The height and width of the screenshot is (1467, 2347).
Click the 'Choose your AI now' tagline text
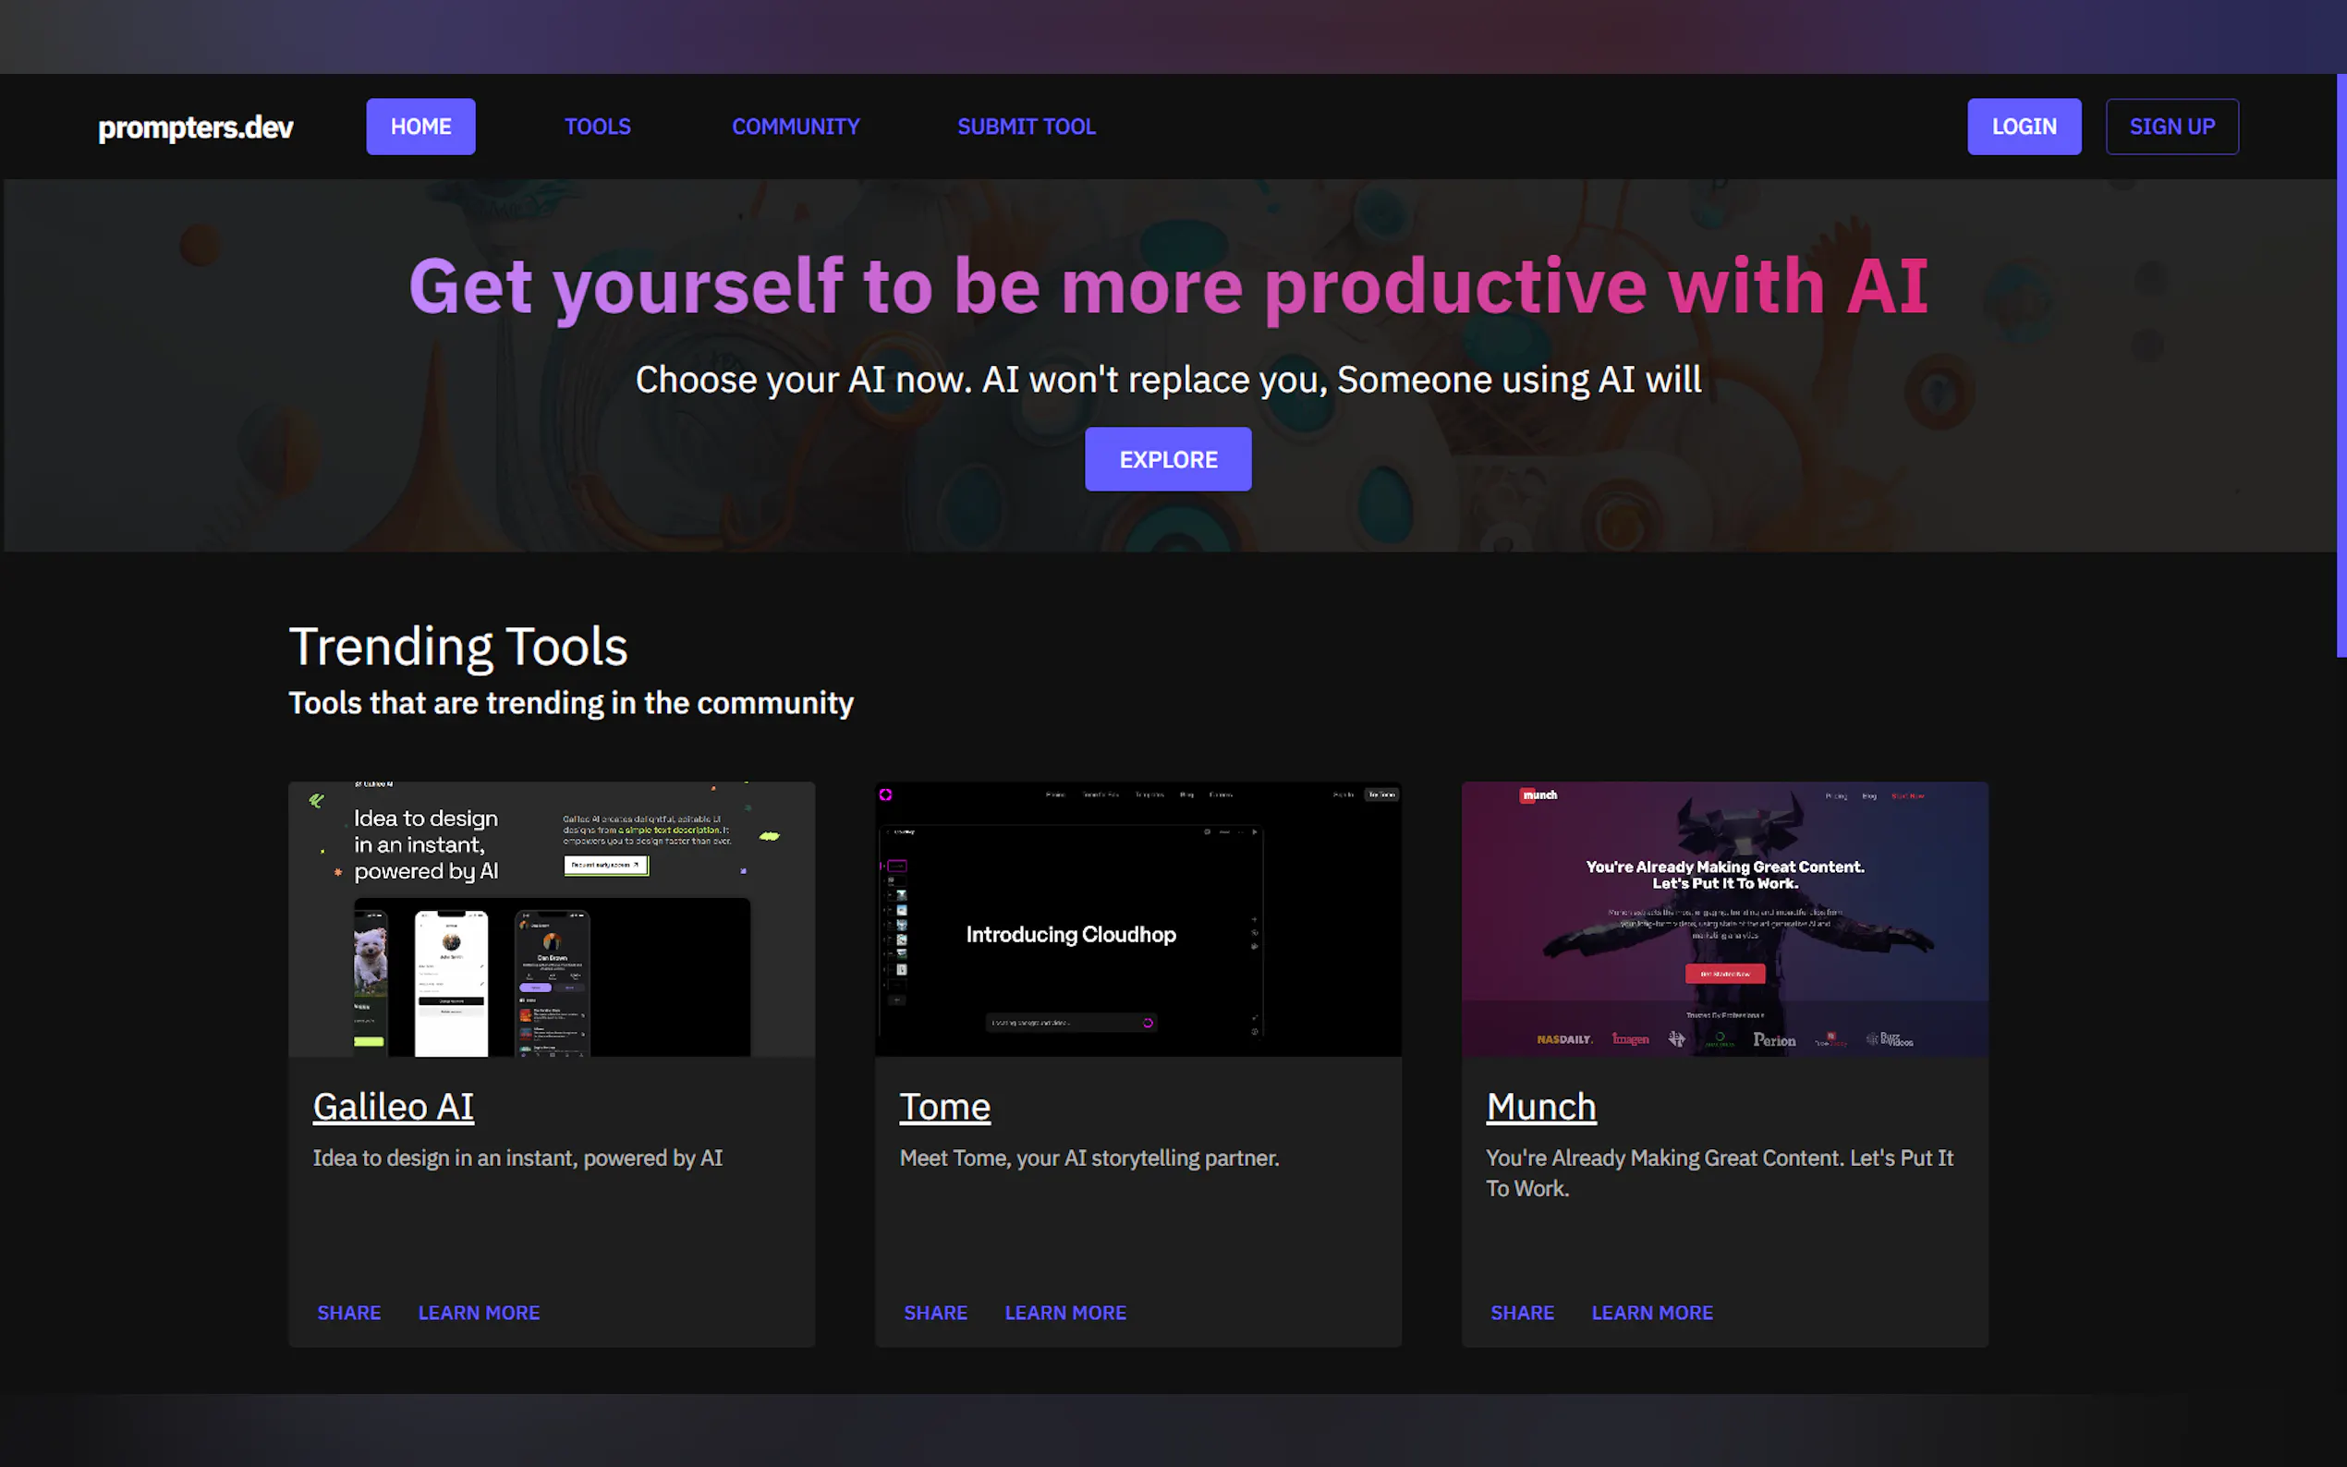click(1168, 380)
